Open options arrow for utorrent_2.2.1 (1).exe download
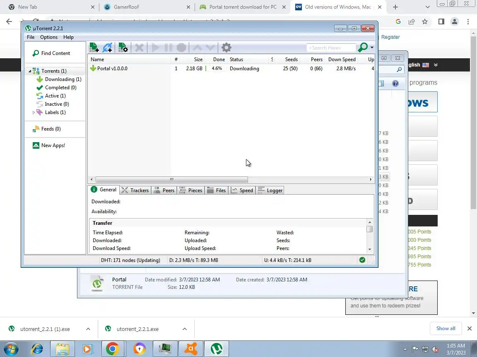This screenshot has height=357, width=477. (x=88, y=329)
